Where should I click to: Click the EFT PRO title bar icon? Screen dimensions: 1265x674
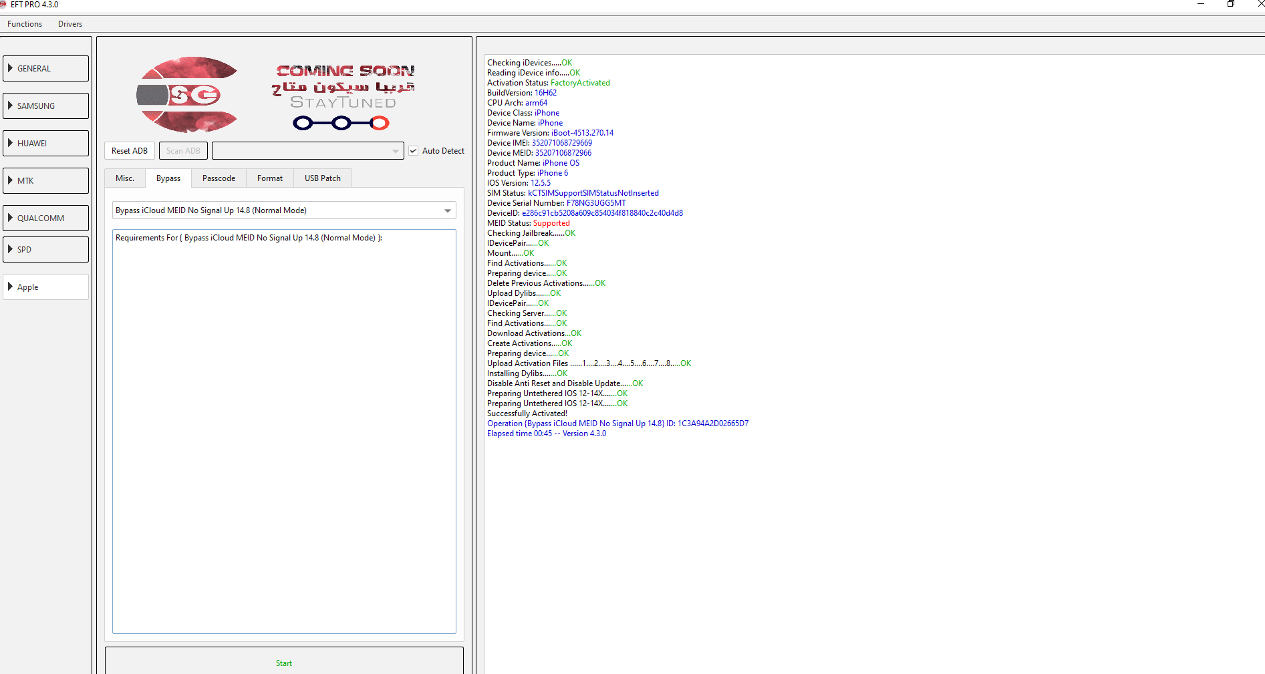pos(3,4)
